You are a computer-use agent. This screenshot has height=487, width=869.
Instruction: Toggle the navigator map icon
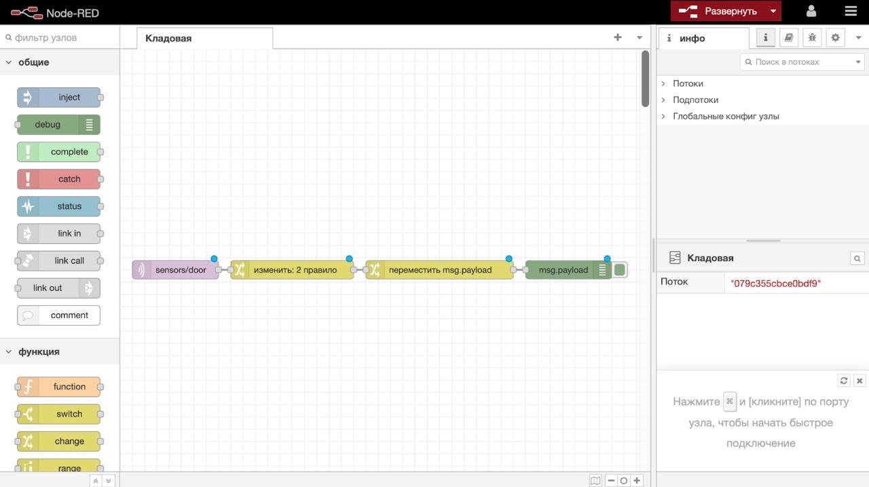point(595,480)
